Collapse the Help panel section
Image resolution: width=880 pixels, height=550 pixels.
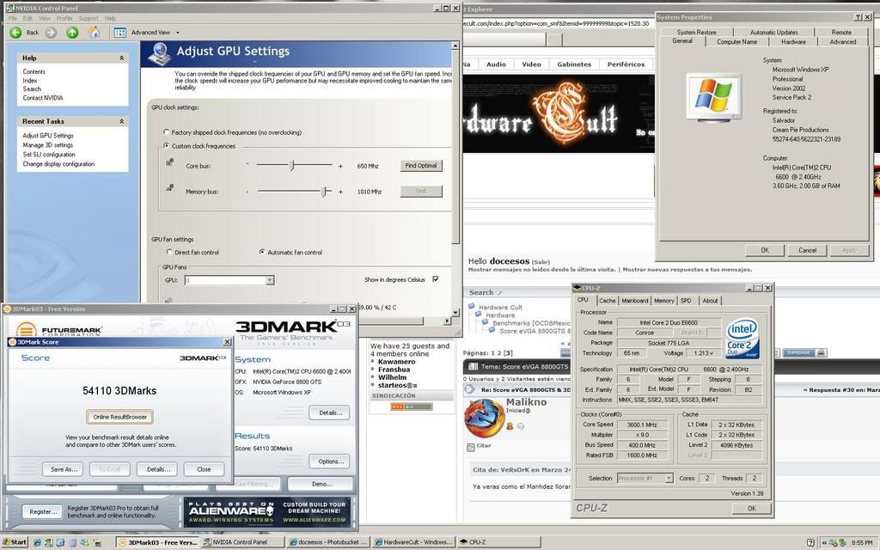121,58
